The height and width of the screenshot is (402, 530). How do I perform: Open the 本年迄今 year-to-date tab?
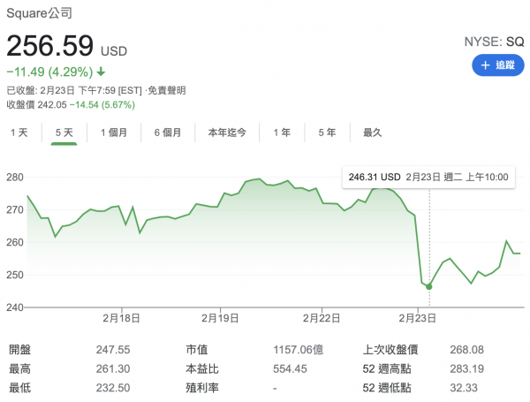tap(227, 133)
